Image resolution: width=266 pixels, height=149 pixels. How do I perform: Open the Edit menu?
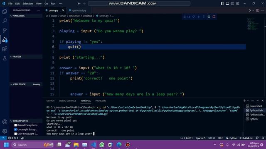coord(17,3)
